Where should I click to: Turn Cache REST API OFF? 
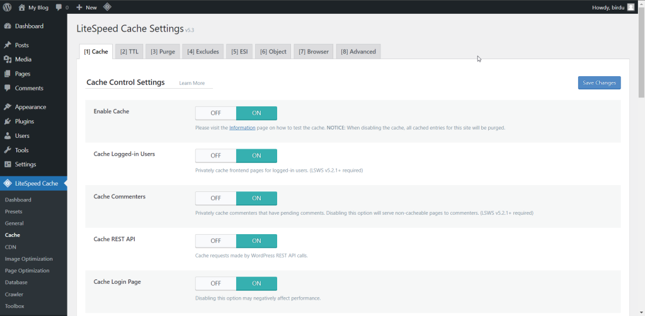[215, 241]
